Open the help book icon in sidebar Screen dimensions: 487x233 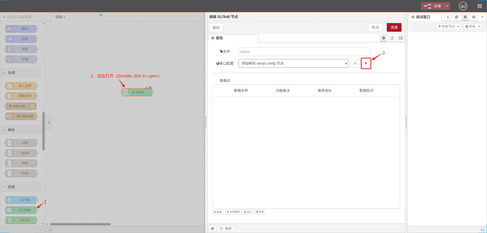456,17
